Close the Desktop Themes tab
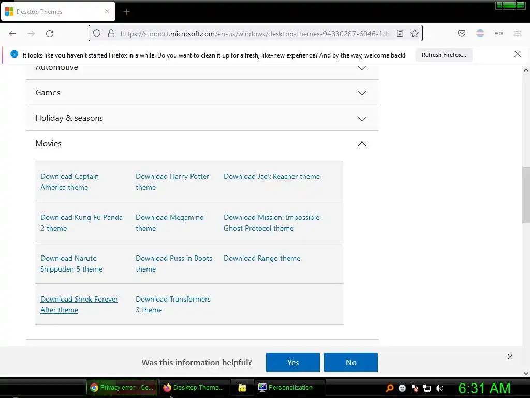Viewport: 530px width, 398px height. [107, 11]
